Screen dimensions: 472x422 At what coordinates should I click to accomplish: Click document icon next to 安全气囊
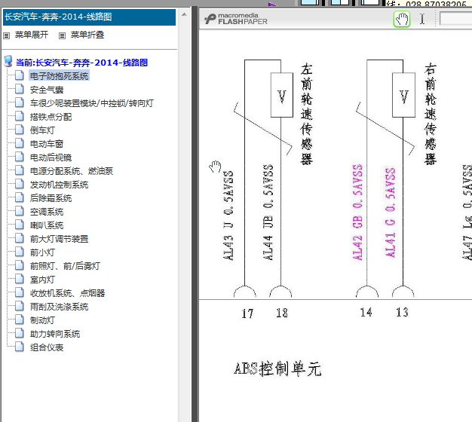20,88
